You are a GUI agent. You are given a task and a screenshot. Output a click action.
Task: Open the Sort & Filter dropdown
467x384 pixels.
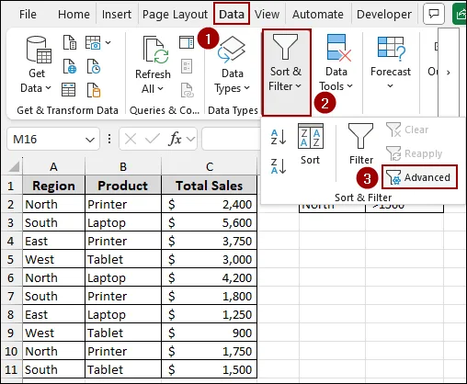point(286,73)
